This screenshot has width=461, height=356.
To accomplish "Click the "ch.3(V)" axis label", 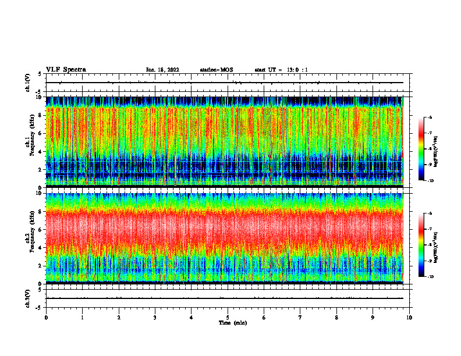I will [x=28, y=298].
